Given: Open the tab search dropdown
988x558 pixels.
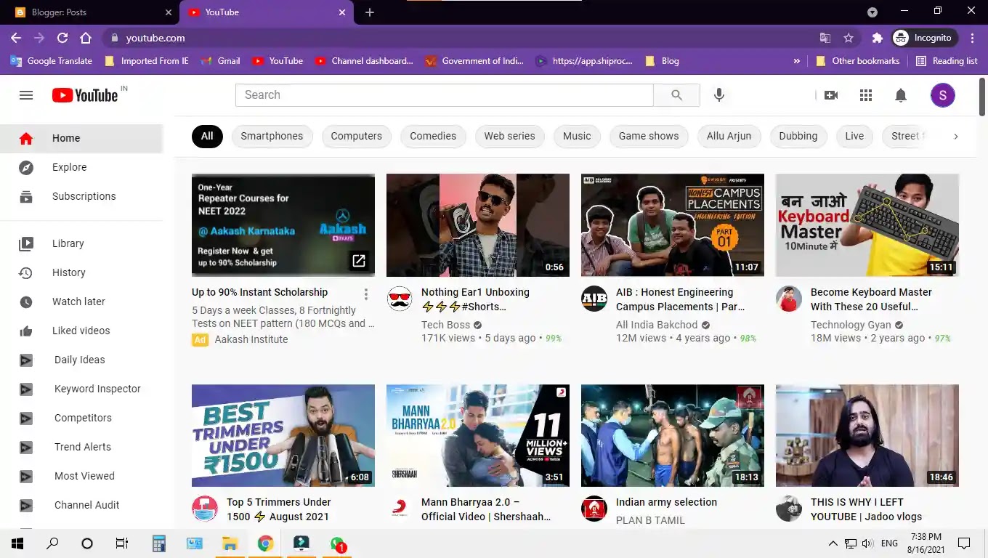Looking at the screenshot, I should coord(872,12).
